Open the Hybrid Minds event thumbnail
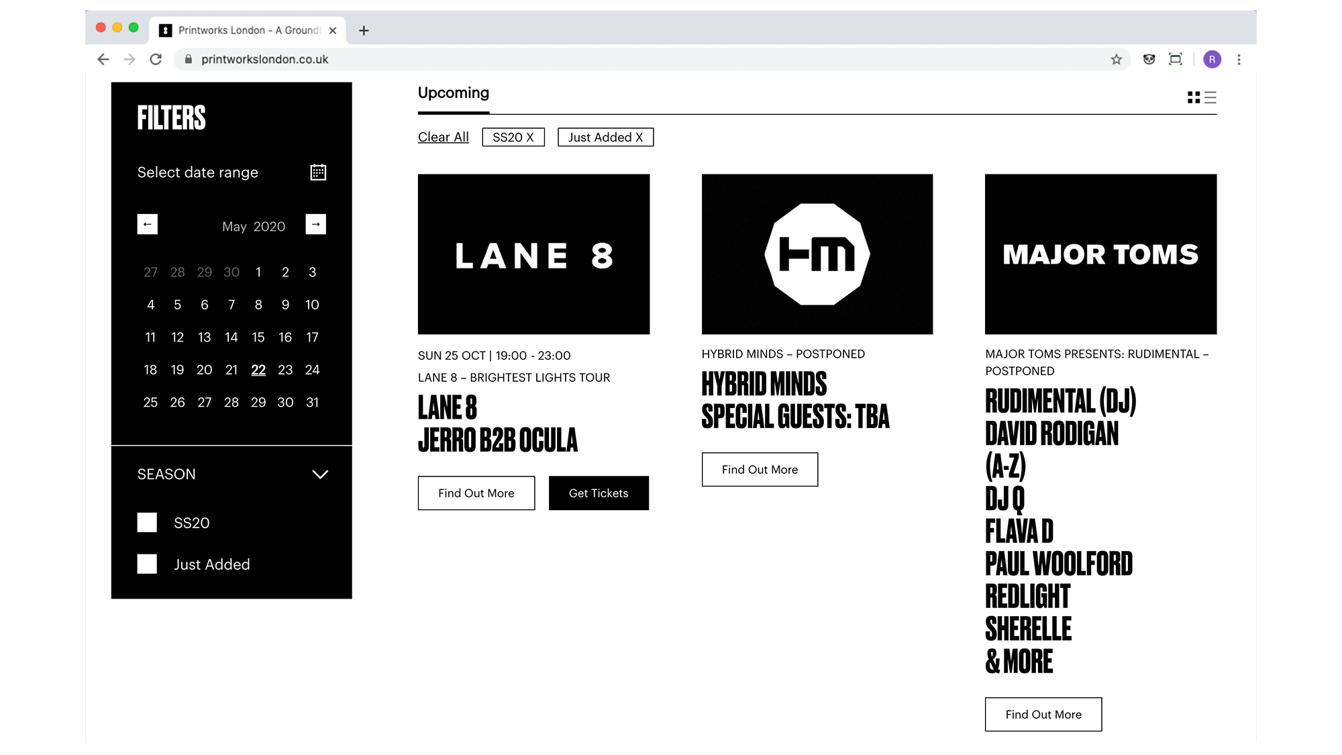 (x=817, y=254)
